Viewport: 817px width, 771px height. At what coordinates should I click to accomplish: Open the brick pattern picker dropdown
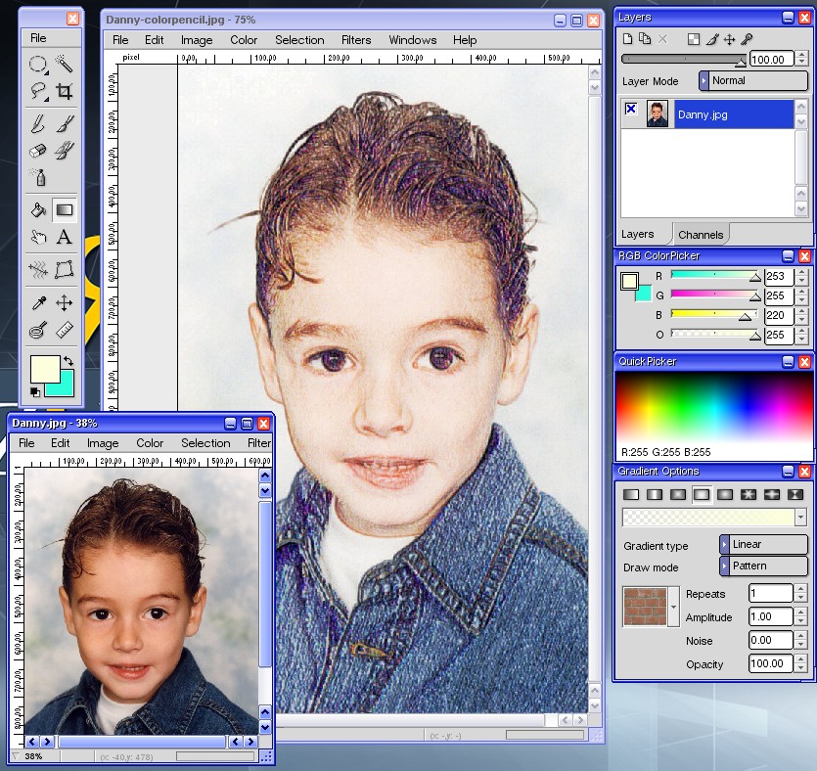674,607
